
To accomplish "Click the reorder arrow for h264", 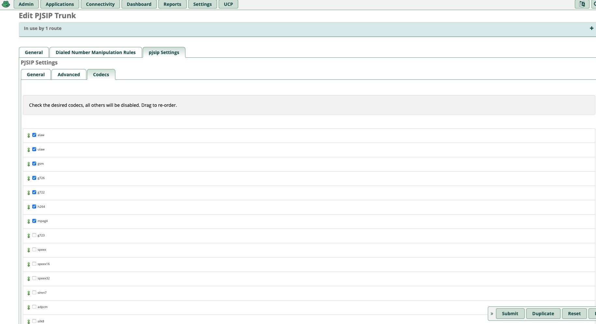I will 29,207.
